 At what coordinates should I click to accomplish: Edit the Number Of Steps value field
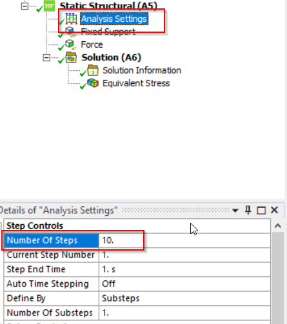tap(184, 240)
